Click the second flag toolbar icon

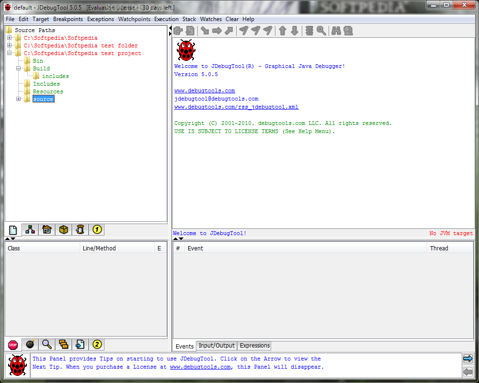point(255,31)
